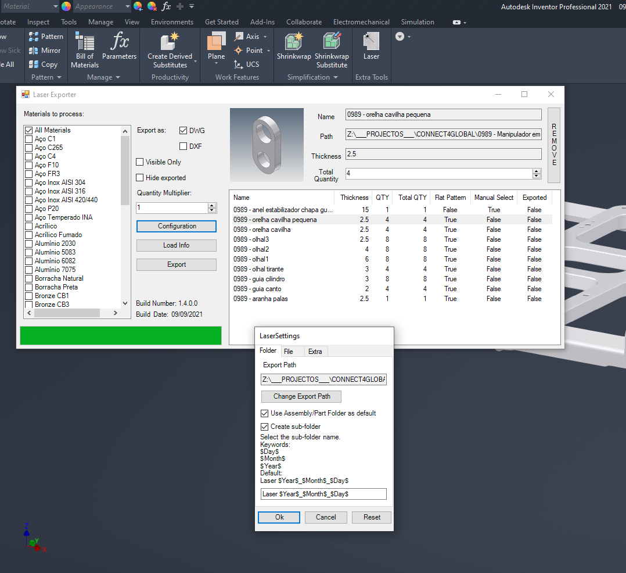Select the Point work feature tool
This screenshot has width=626, height=573.
[x=249, y=51]
